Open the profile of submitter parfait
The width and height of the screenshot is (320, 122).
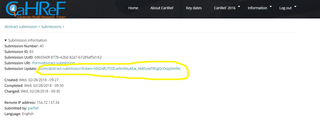[34, 108]
